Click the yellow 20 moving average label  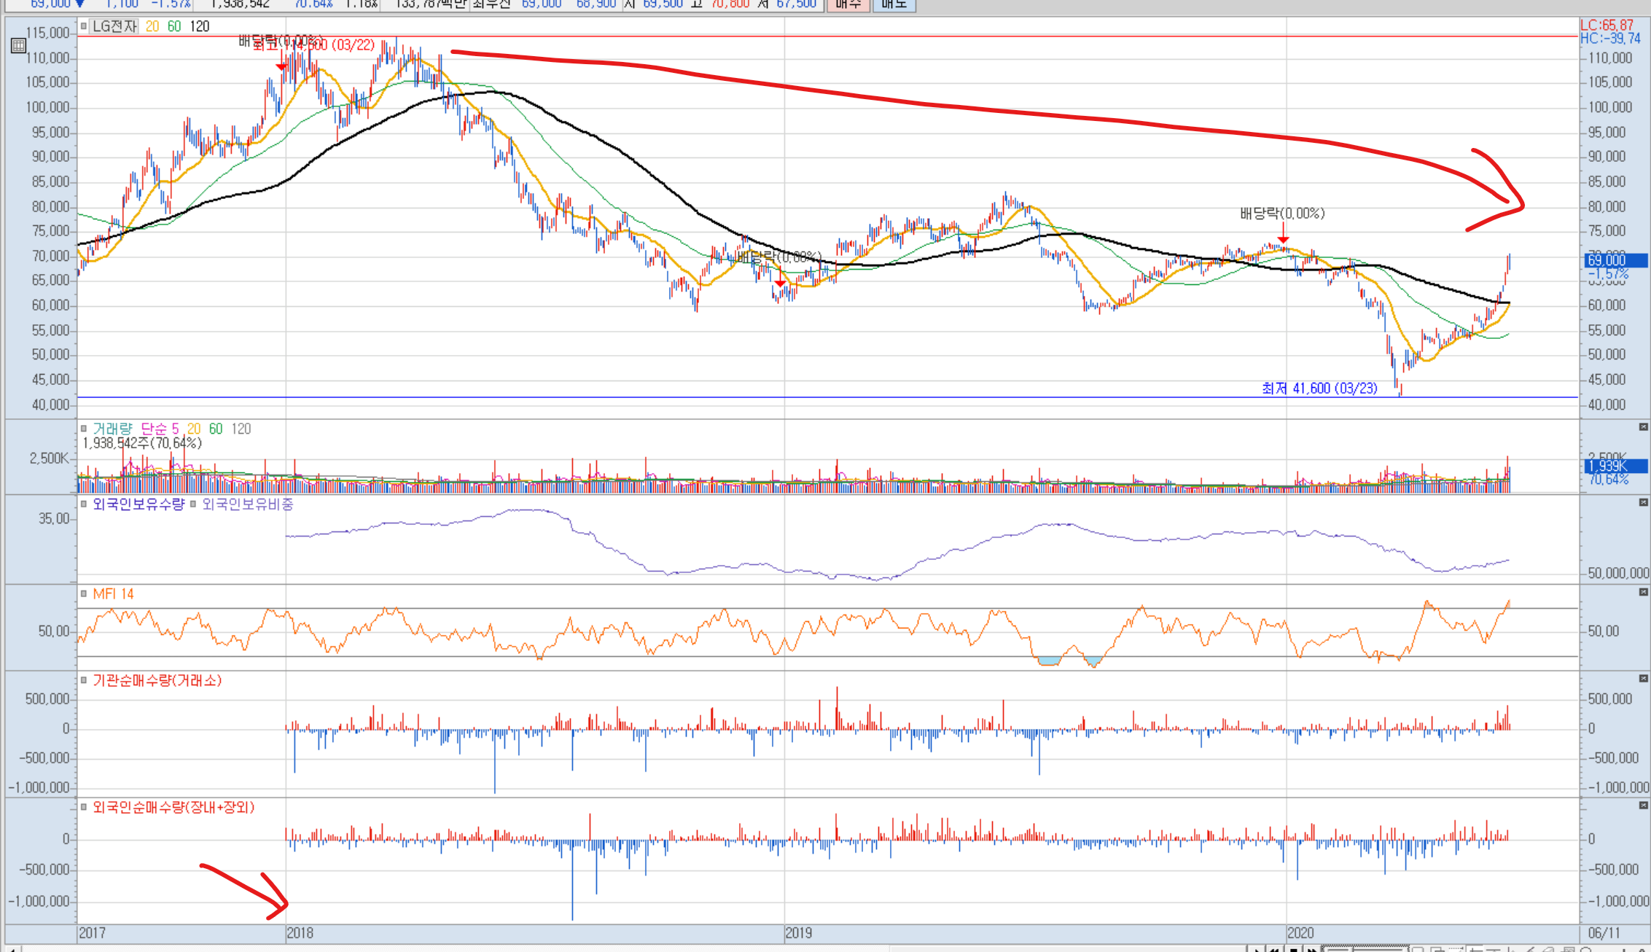(x=152, y=26)
